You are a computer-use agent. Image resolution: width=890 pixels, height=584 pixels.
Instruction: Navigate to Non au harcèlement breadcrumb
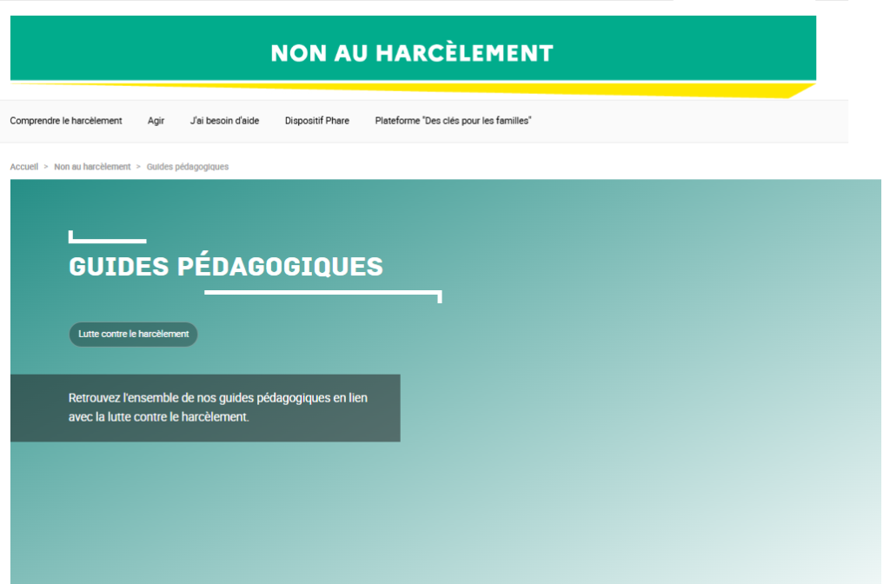[x=92, y=167]
